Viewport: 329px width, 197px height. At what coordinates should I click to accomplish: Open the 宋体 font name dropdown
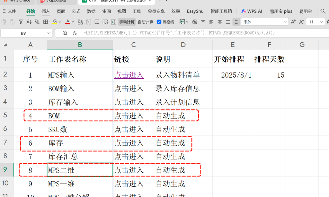tap(286, 22)
